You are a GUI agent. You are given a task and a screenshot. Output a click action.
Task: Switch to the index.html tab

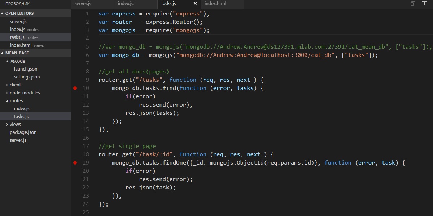tap(215, 4)
